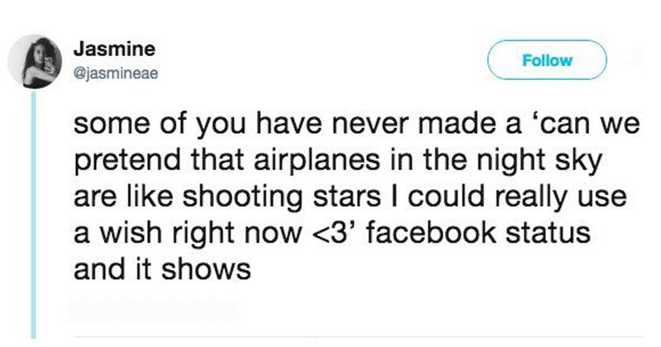Image resolution: width=661 pixels, height=347 pixels.
Task: Click the closing line 'and it shows'
Action: pos(162,269)
